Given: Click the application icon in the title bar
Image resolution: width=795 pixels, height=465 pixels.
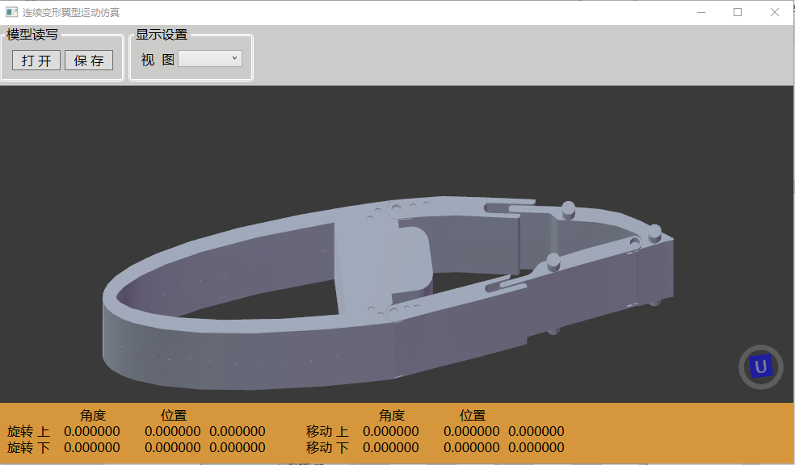Looking at the screenshot, I should (11, 12).
